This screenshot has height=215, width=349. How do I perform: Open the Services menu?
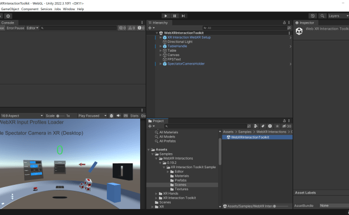click(x=46, y=9)
